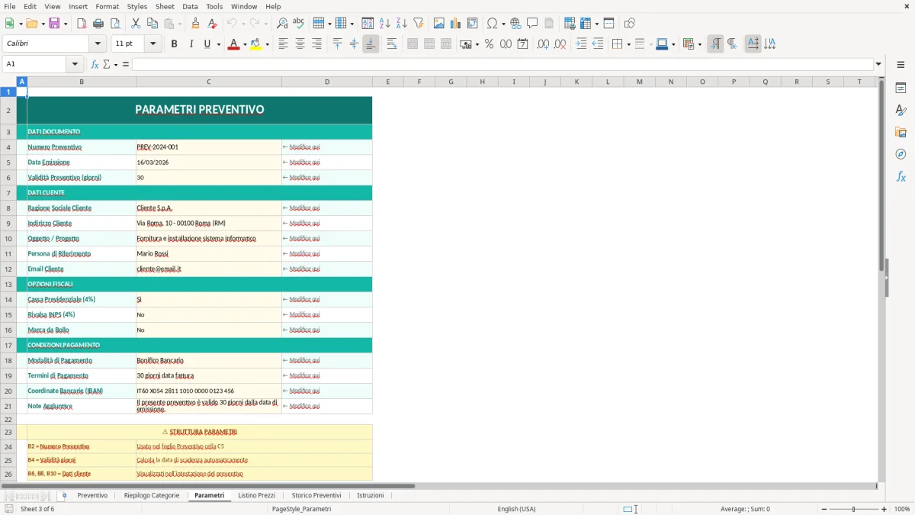The height and width of the screenshot is (515, 915).
Task: Run the Spelling check icon
Action: tap(299, 24)
